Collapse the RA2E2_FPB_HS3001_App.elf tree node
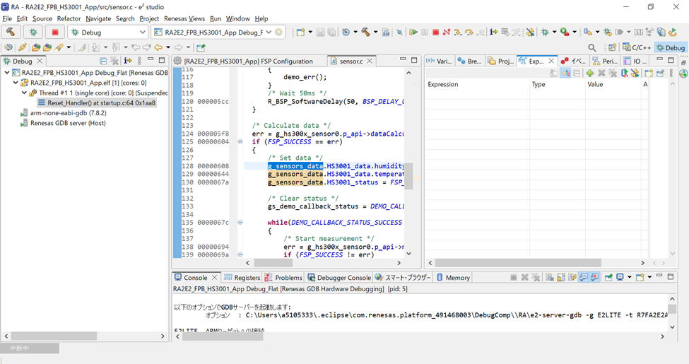The height and width of the screenshot is (364, 689). pos(16,83)
